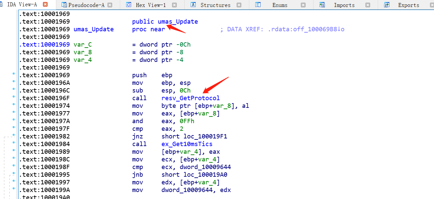Viewport: 434px width, 199px height.
Task: Switch to the Imports tab
Action: click(x=344, y=5)
